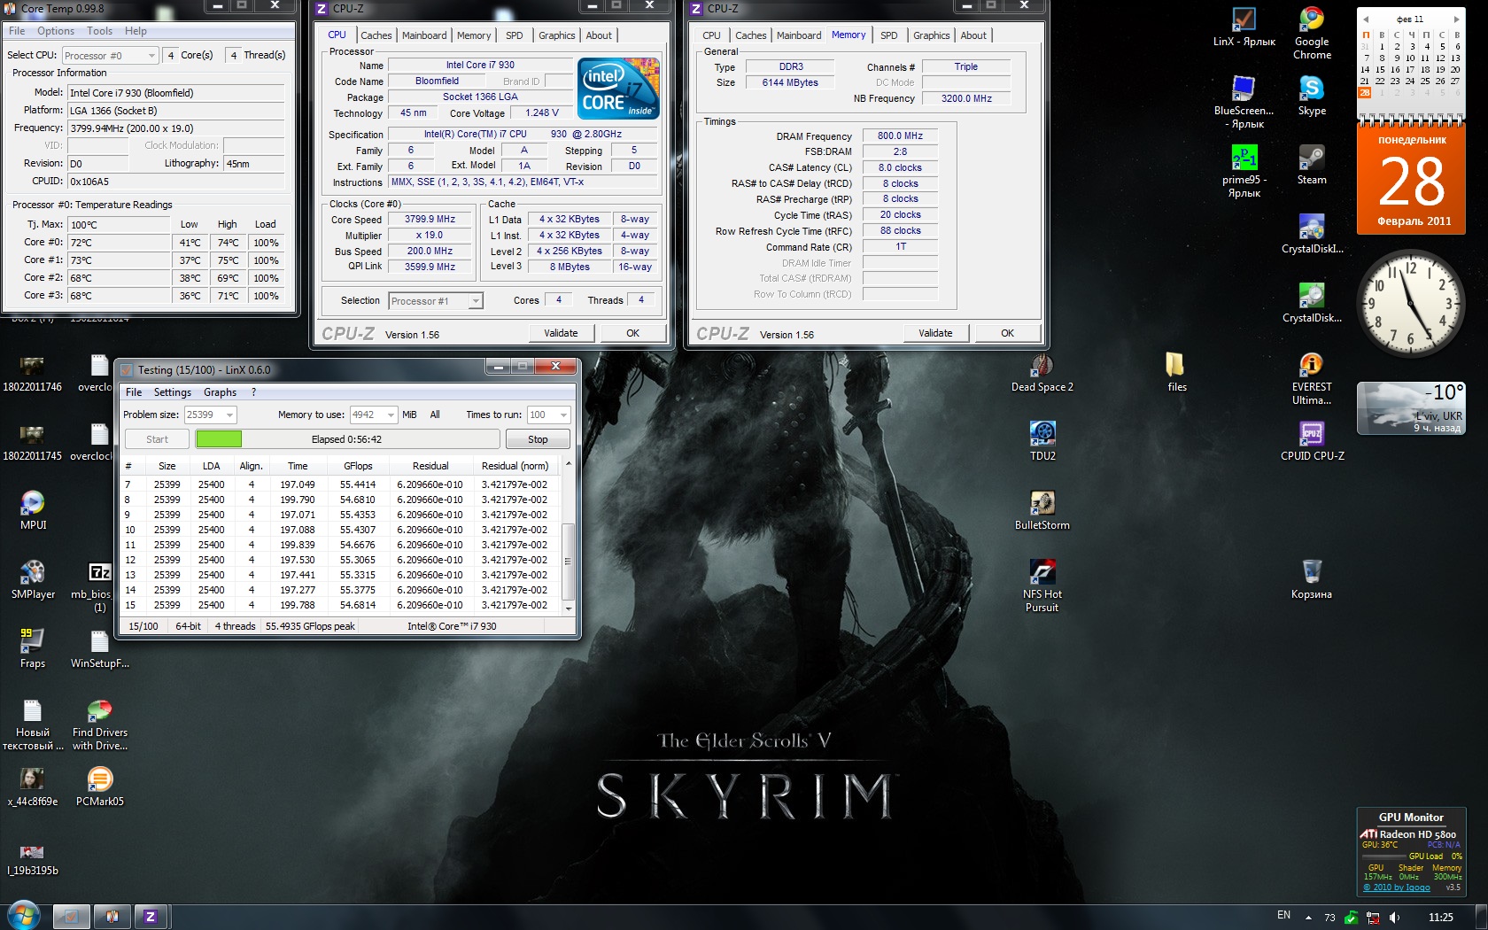Click the Windows Start orb
The width and height of the screenshot is (1488, 930).
pyautogui.click(x=23, y=915)
